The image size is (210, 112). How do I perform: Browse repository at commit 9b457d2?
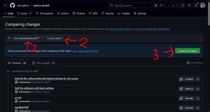pyautogui.click(x=198, y=108)
